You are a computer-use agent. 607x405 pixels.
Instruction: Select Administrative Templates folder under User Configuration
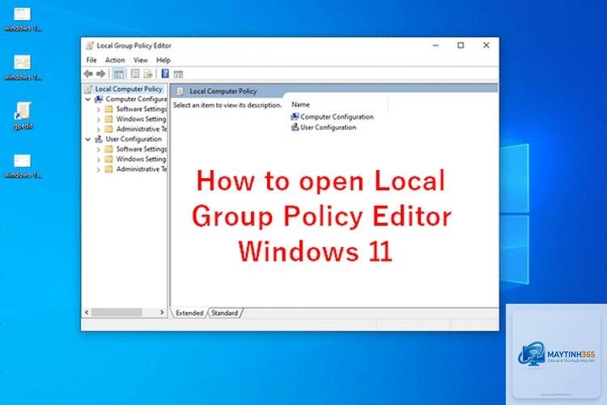[142, 169]
